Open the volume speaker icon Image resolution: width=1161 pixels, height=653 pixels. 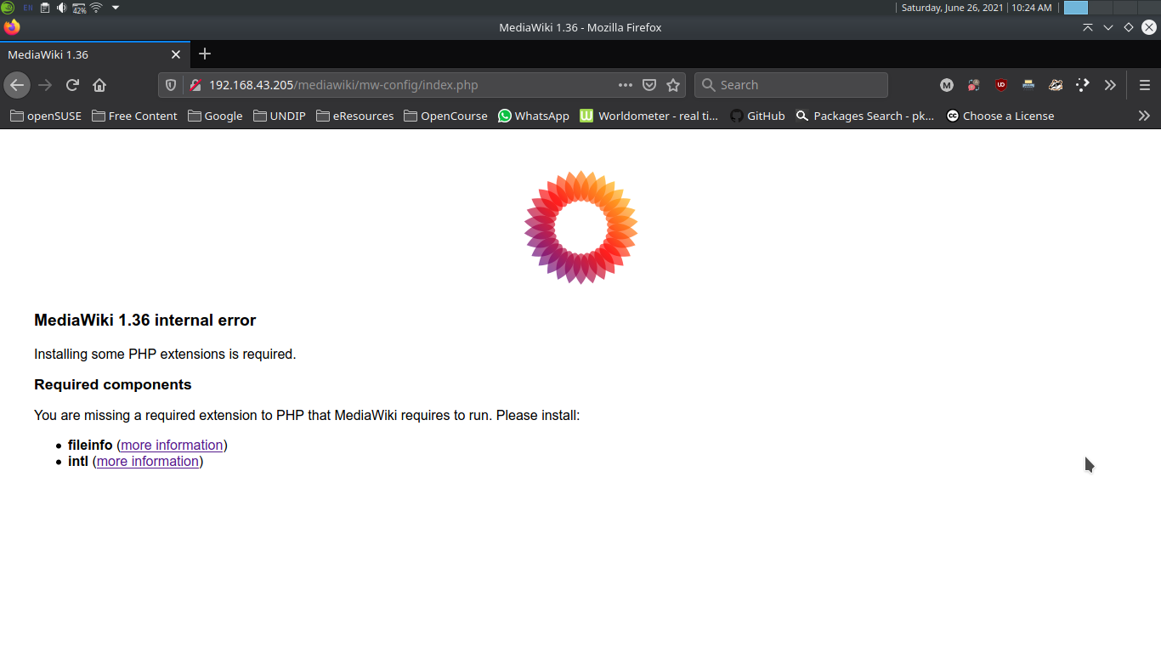[61, 8]
